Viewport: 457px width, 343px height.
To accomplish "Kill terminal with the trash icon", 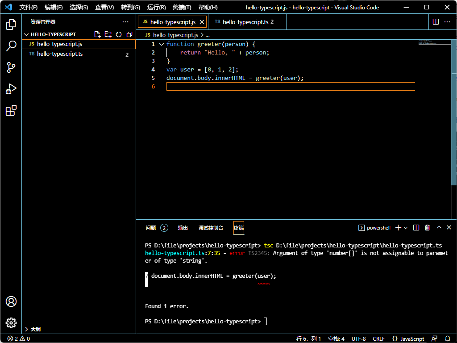I will pyautogui.click(x=427, y=228).
